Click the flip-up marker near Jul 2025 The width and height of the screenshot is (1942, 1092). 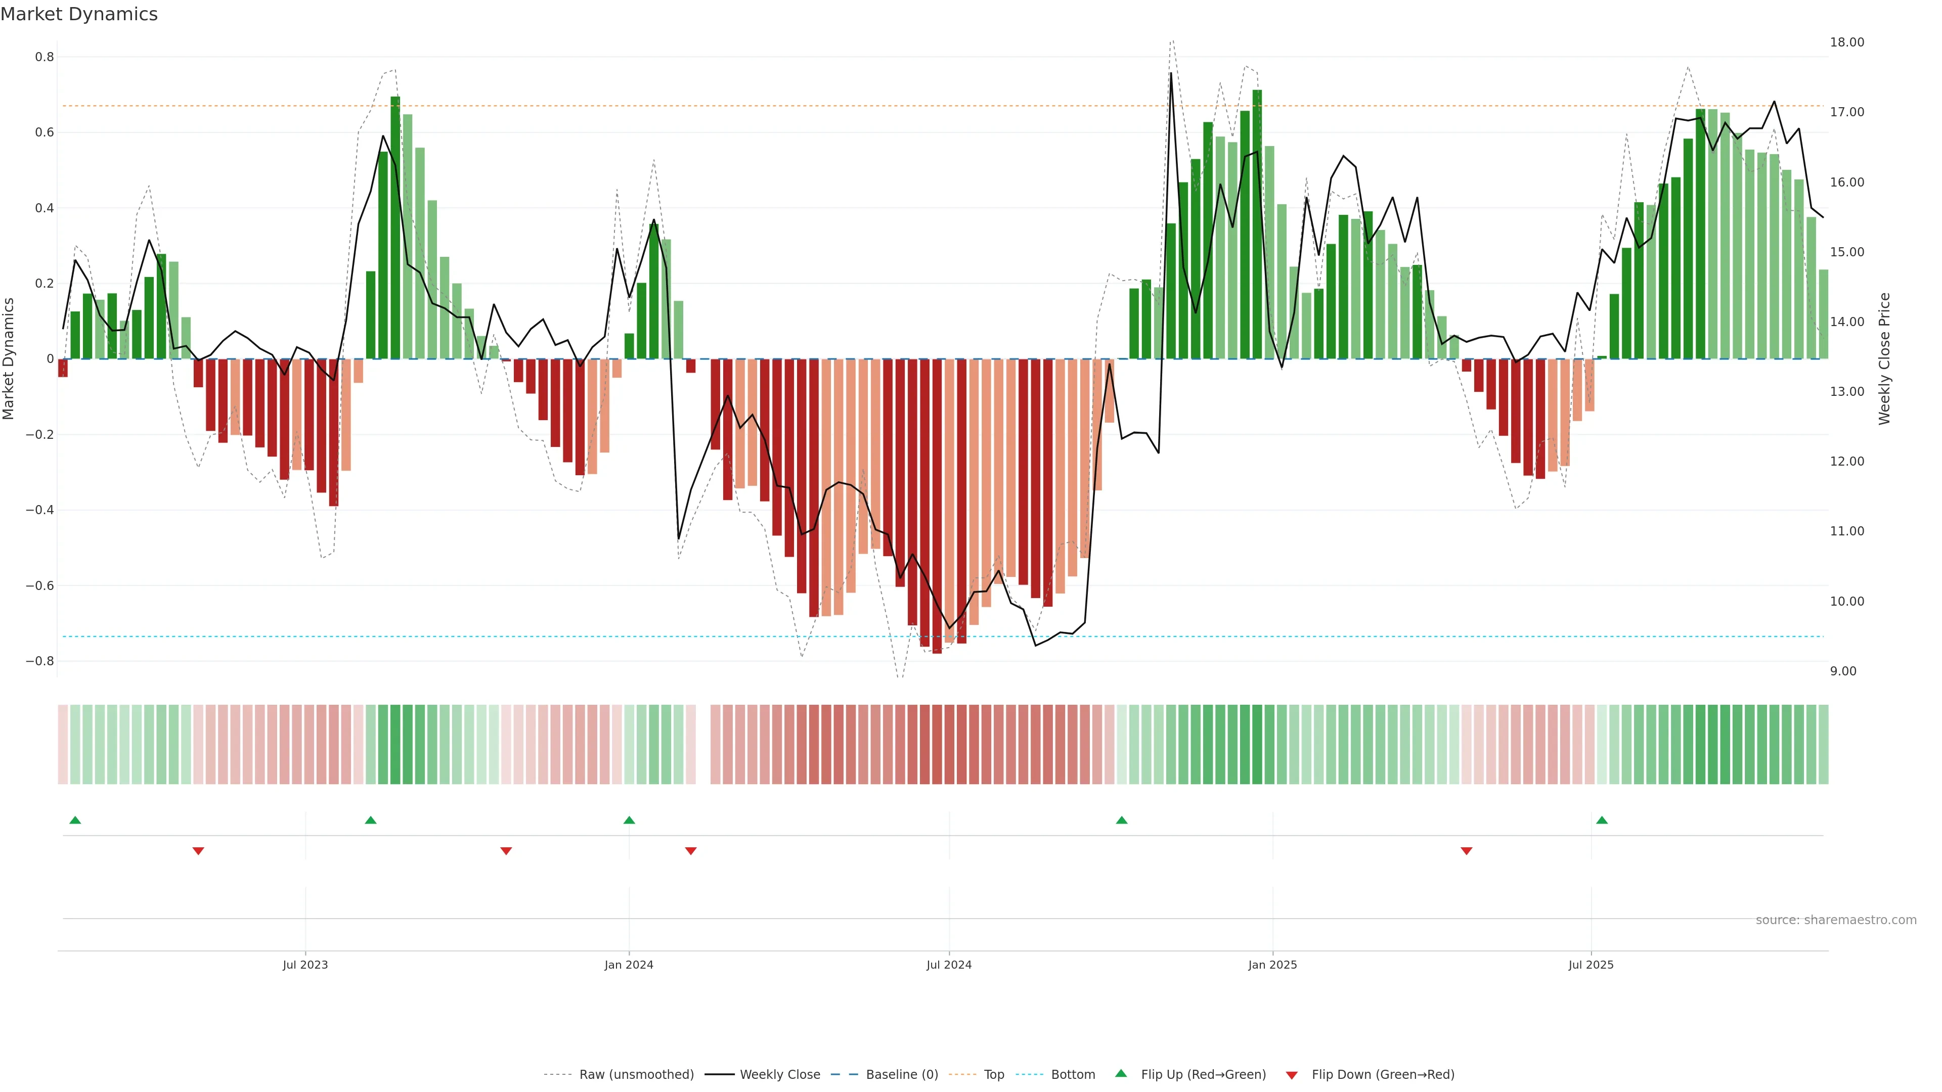[1602, 820]
